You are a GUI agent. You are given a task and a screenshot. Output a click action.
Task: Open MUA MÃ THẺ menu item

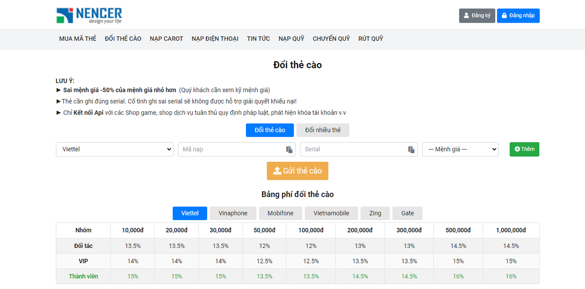(78, 39)
